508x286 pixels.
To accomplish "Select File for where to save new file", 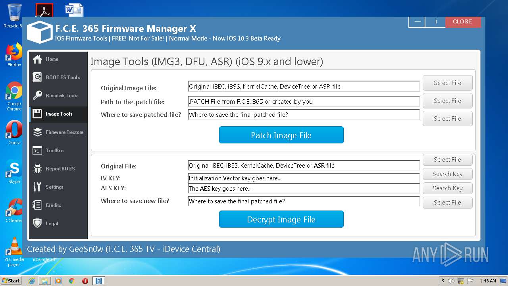I will tap(447, 203).
